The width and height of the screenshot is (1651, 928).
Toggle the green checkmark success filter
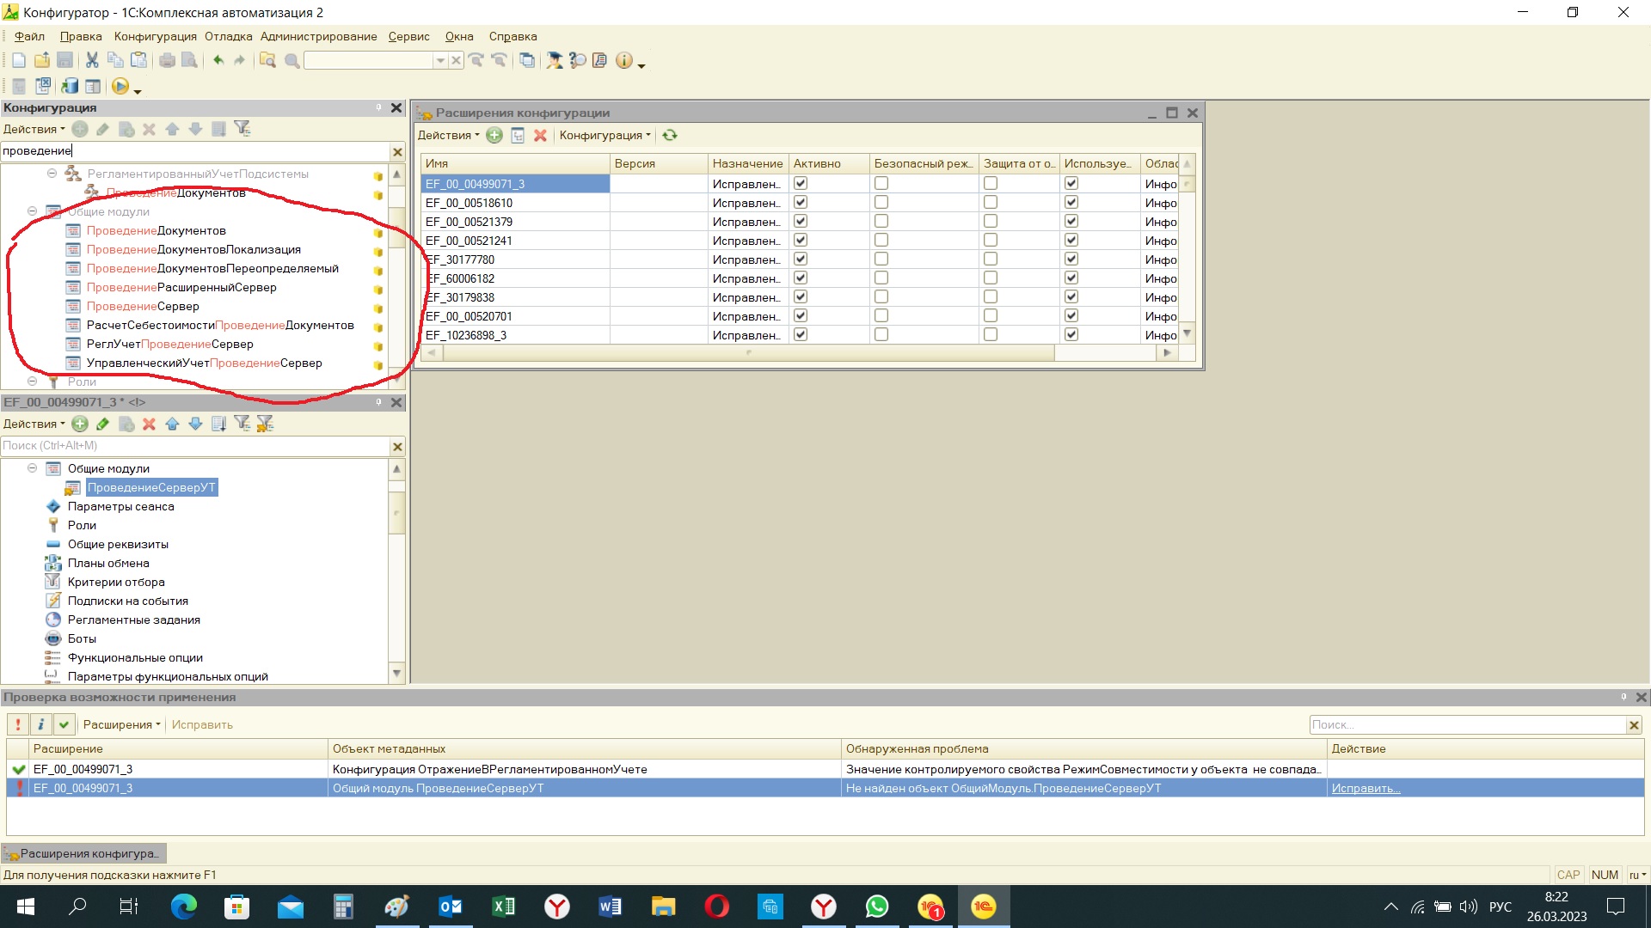[x=64, y=724]
